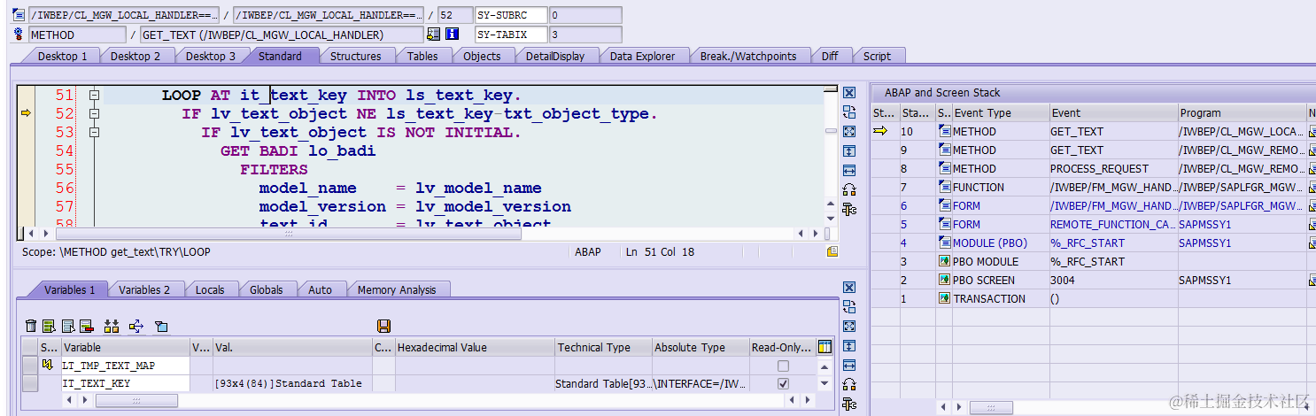Open the Memory Analysis tab
Image resolution: width=1316 pixels, height=416 pixels.
pyautogui.click(x=397, y=289)
